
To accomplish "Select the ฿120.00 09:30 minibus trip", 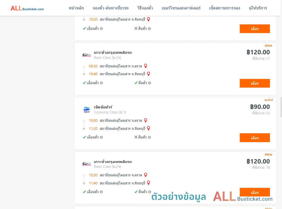I will coord(255,83).
